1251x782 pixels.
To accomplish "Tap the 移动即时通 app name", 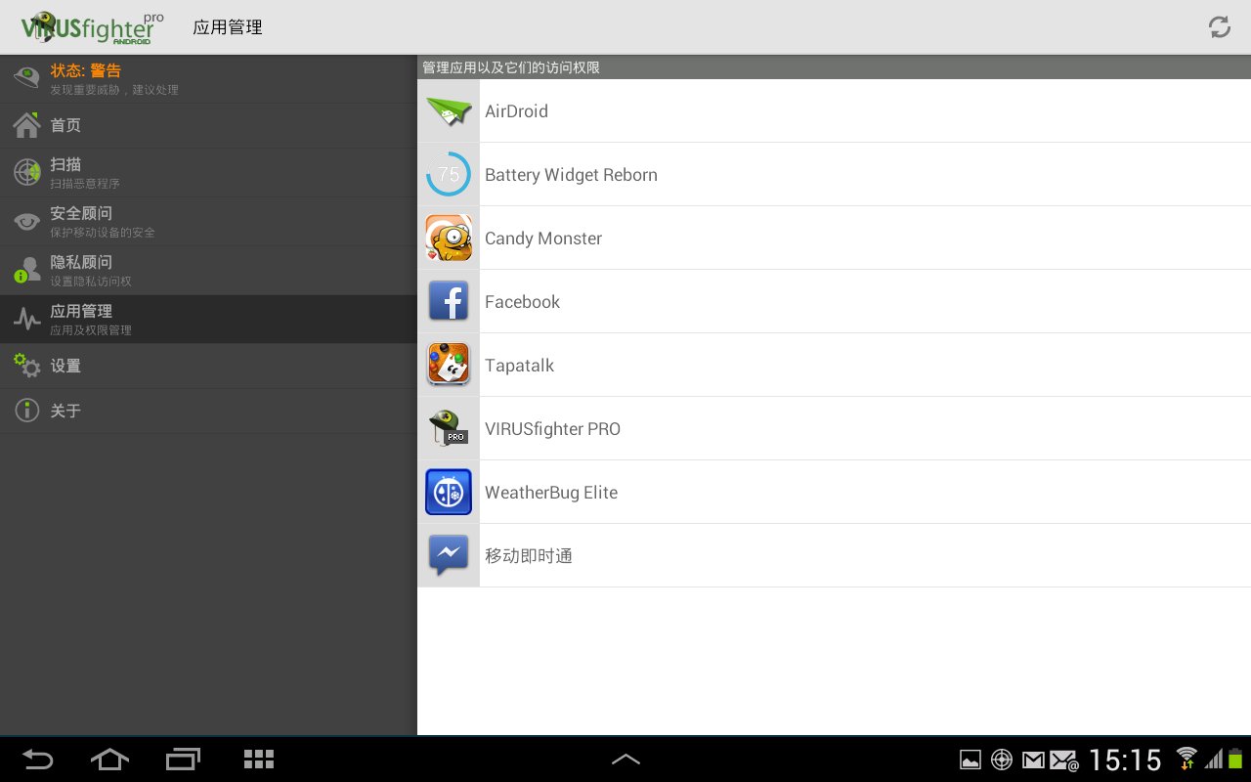I will pyautogui.click(x=529, y=556).
